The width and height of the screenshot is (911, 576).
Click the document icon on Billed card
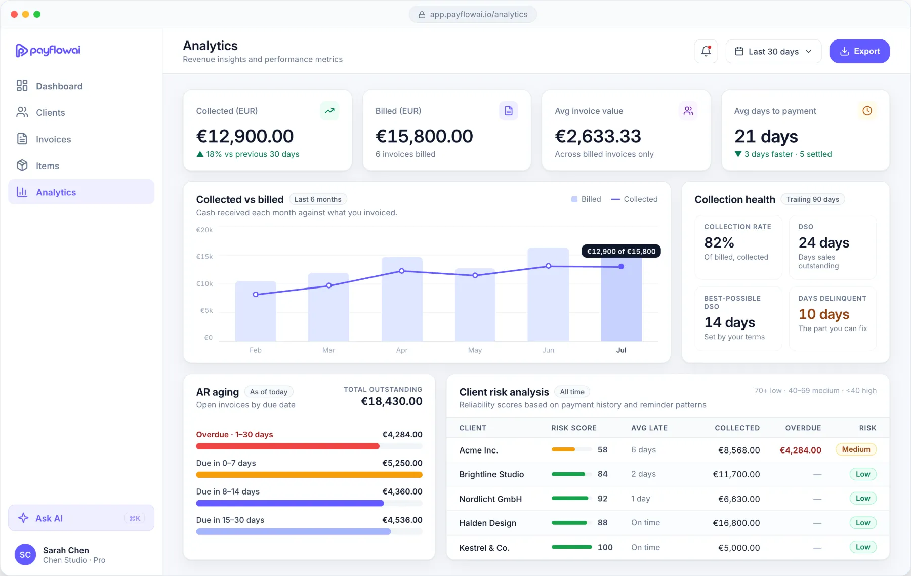coord(509,111)
